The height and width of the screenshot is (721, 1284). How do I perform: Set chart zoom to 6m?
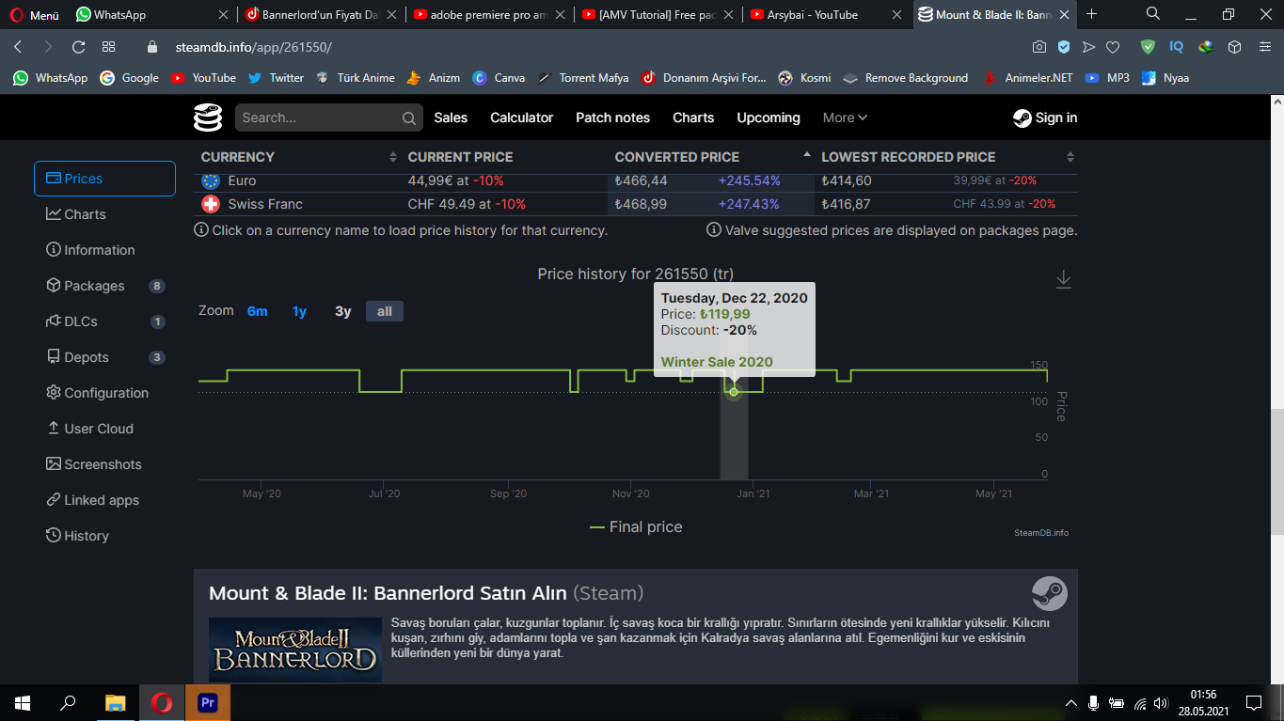point(258,311)
